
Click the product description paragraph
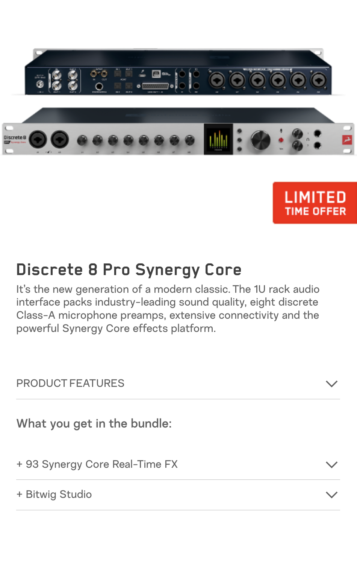pos(168,309)
